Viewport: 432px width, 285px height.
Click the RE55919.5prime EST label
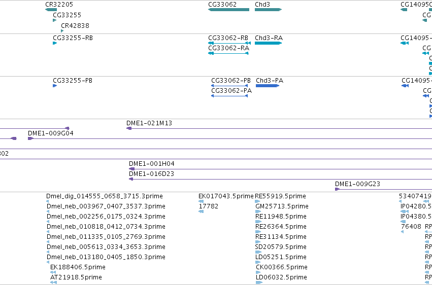click(280, 196)
